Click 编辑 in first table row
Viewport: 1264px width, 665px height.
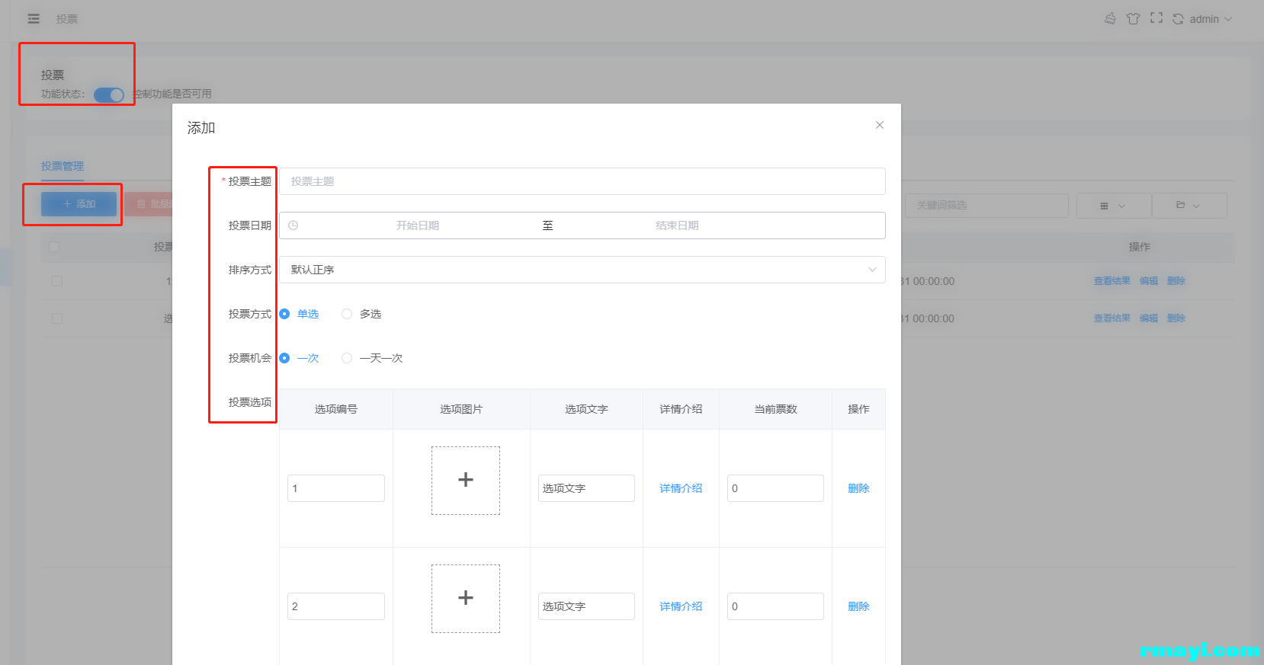click(x=1149, y=281)
